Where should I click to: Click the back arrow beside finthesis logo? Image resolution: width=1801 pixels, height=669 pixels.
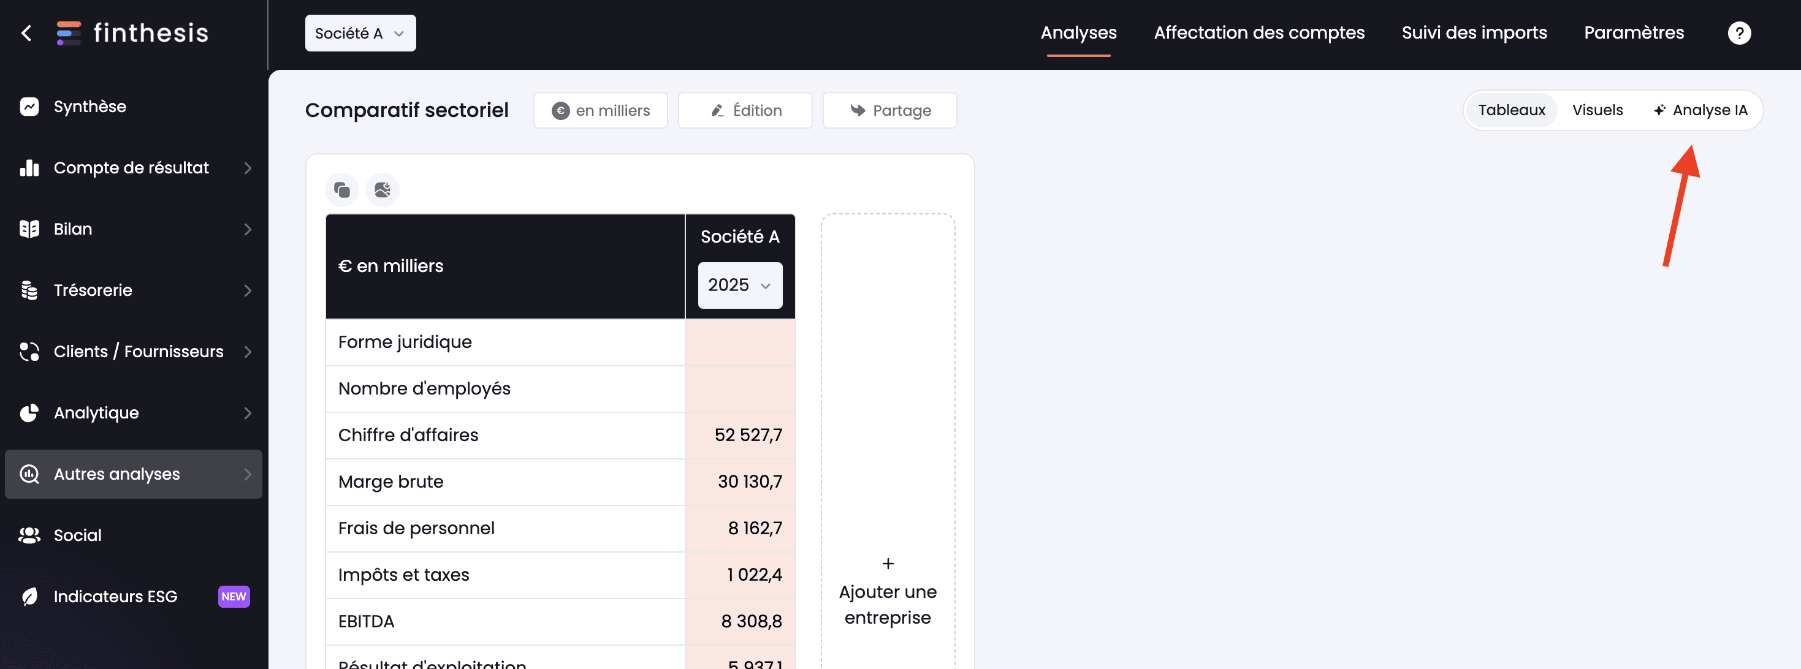point(26,33)
